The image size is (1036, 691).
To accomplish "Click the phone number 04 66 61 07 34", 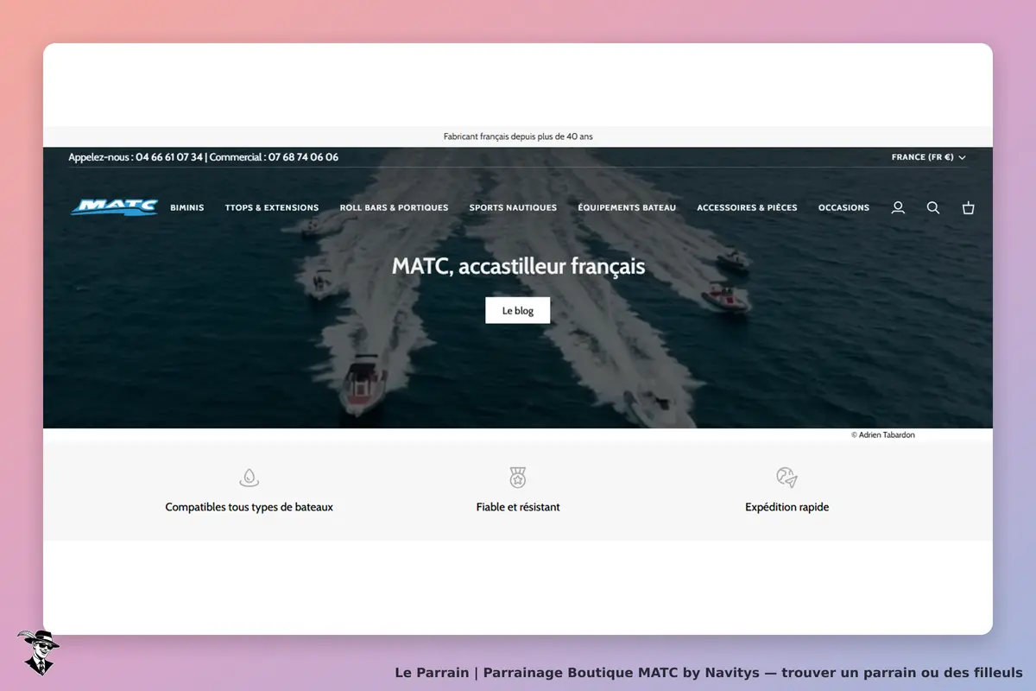I will click(169, 157).
